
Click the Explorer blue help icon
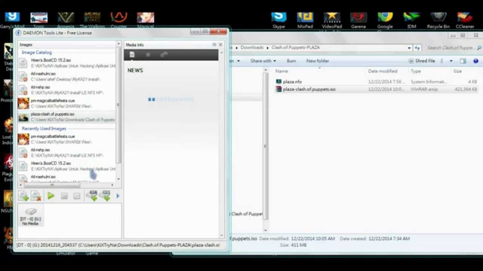[475, 61]
